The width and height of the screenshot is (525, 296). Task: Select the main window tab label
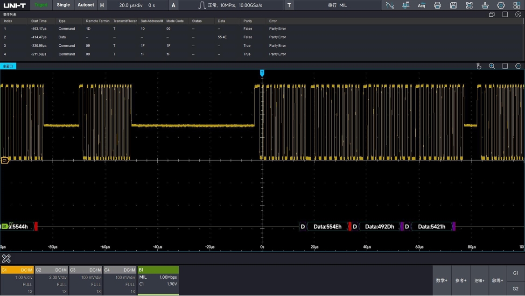click(x=8, y=66)
